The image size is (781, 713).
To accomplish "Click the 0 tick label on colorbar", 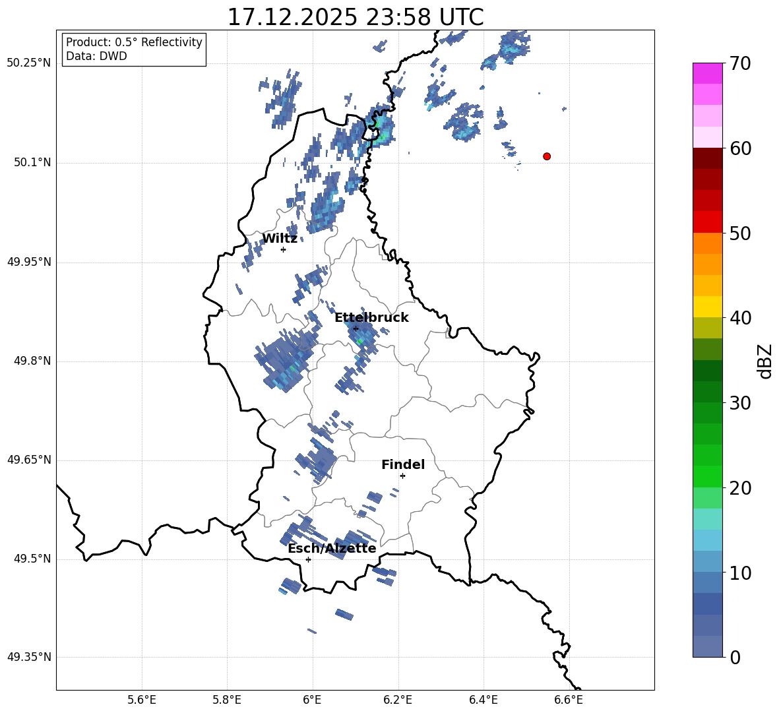I will pos(735,657).
